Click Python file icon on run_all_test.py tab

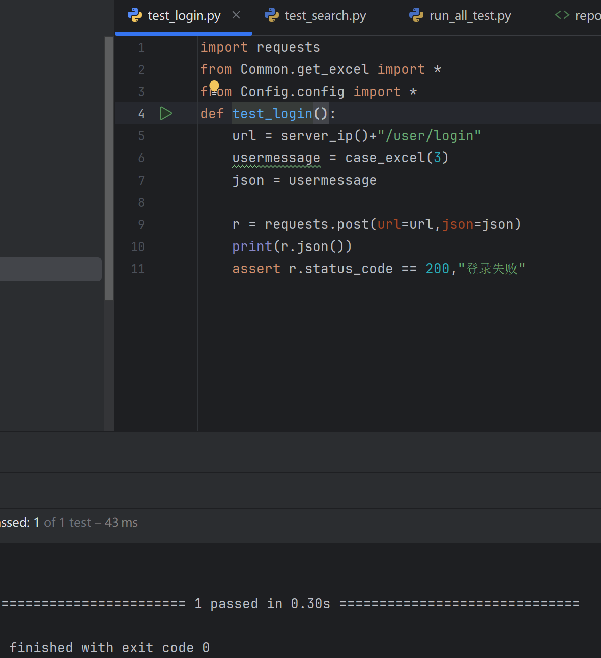click(x=416, y=15)
